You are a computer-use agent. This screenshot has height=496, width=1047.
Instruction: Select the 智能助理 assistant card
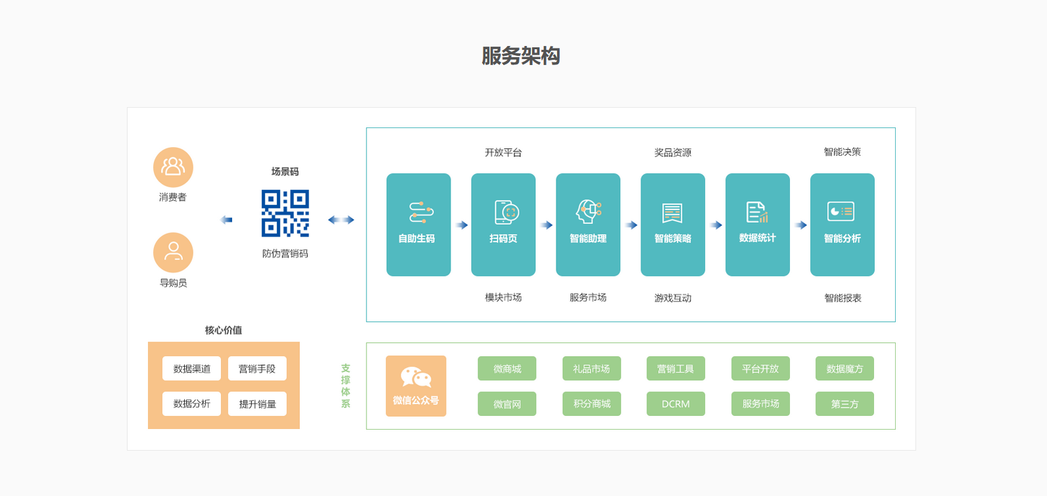pyautogui.click(x=588, y=225)
